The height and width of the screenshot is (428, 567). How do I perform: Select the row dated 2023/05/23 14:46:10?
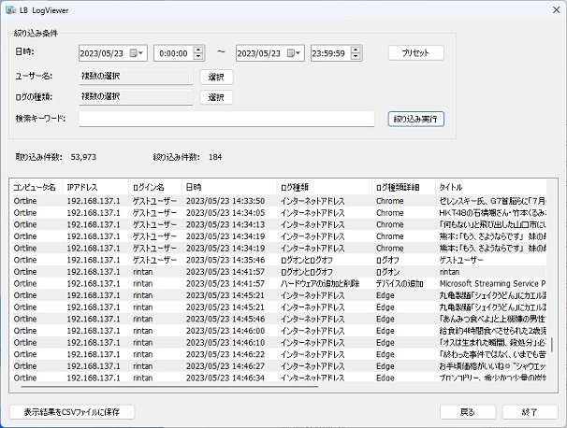[278, 343]
